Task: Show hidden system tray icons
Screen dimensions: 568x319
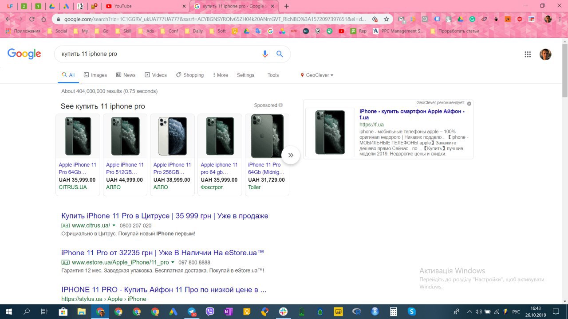Action: pyautogui.click(x=469, y=311)
